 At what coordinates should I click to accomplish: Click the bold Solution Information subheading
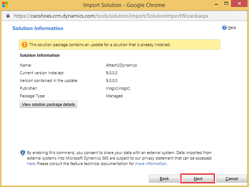[40, 55]
